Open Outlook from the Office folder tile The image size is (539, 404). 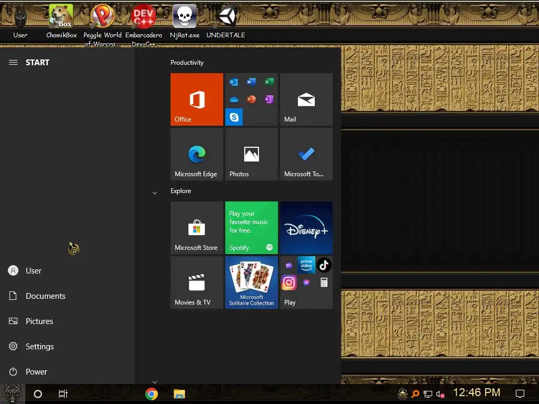coord(234,82)
